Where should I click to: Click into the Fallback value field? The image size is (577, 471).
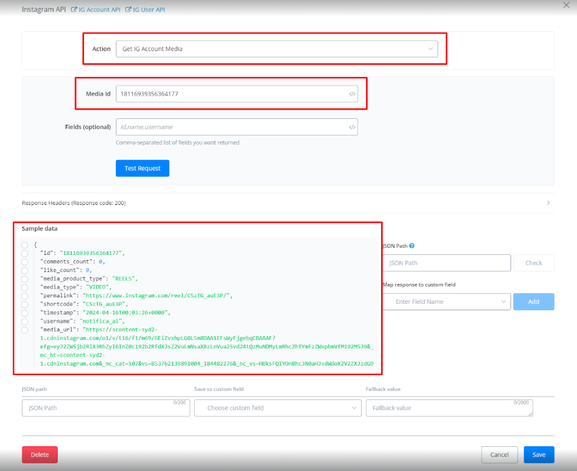449,408
